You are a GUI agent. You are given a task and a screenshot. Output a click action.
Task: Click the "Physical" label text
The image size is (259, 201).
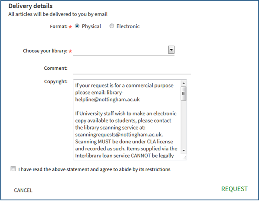click(x=92, y=26)
